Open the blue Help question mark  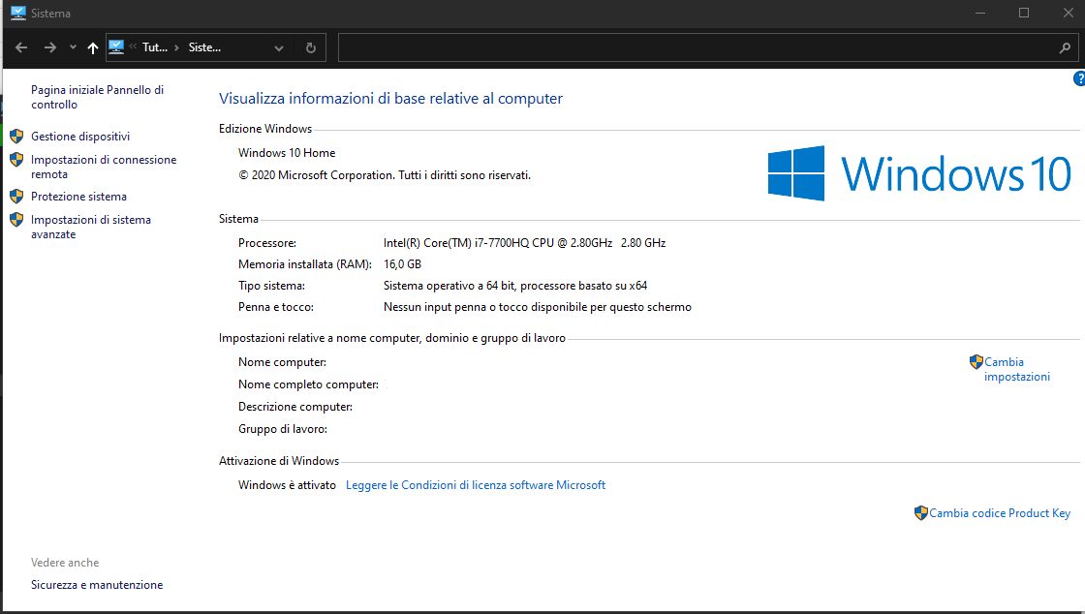point(1079,78)
